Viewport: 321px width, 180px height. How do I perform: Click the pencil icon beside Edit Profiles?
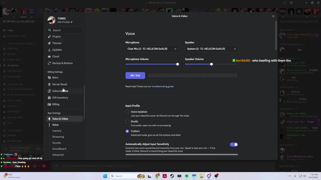click(x=71, y=22)
